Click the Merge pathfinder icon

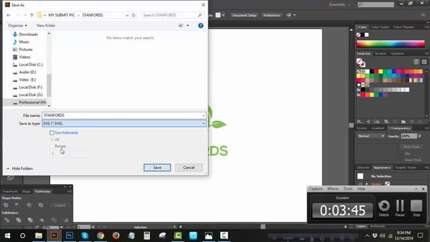(x=30, y=220)
